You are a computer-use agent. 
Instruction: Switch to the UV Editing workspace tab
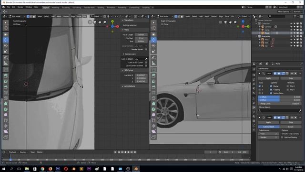point(77,8)
